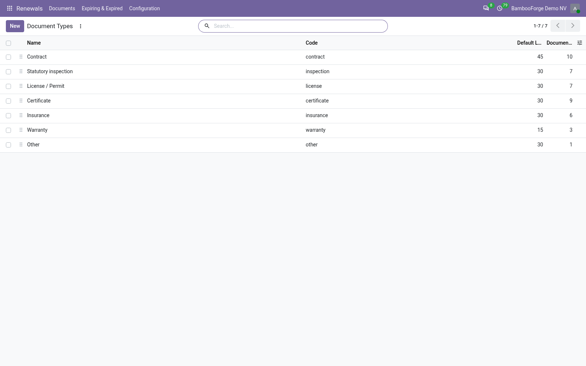The height and width of the screenshot is (366, 586).
Task: Check the Certificate row checkbox
Action: click(8, 101)
